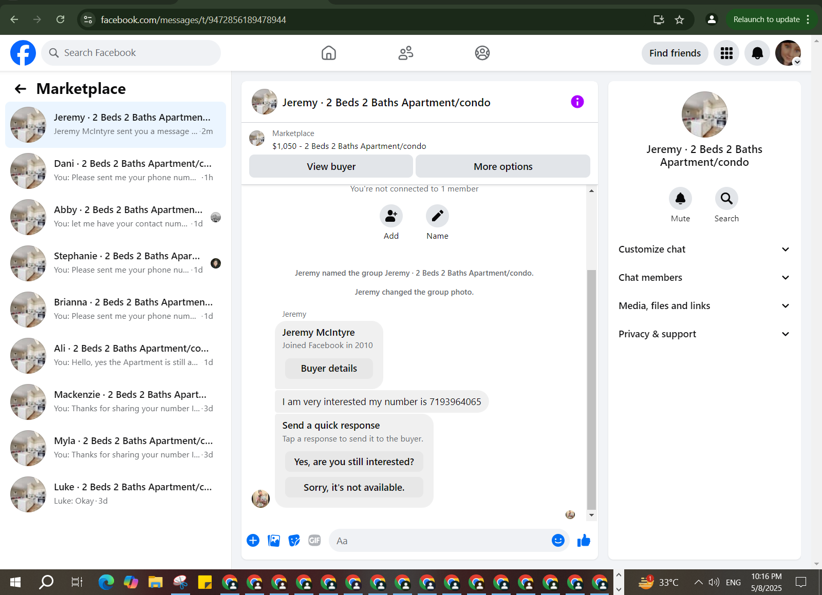Expand Customize chat section
822x595 pixels.
tap(704, 249)
